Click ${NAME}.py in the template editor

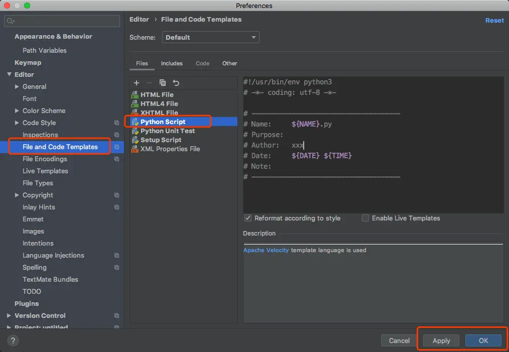tap(312, 124)
